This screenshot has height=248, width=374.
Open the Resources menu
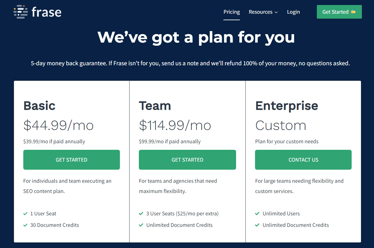click(x=263, y=12)
